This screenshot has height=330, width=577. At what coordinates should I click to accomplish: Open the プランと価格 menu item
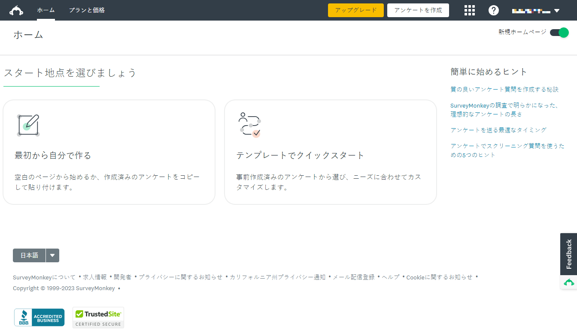pyautogui.click(x=87, y=10)
